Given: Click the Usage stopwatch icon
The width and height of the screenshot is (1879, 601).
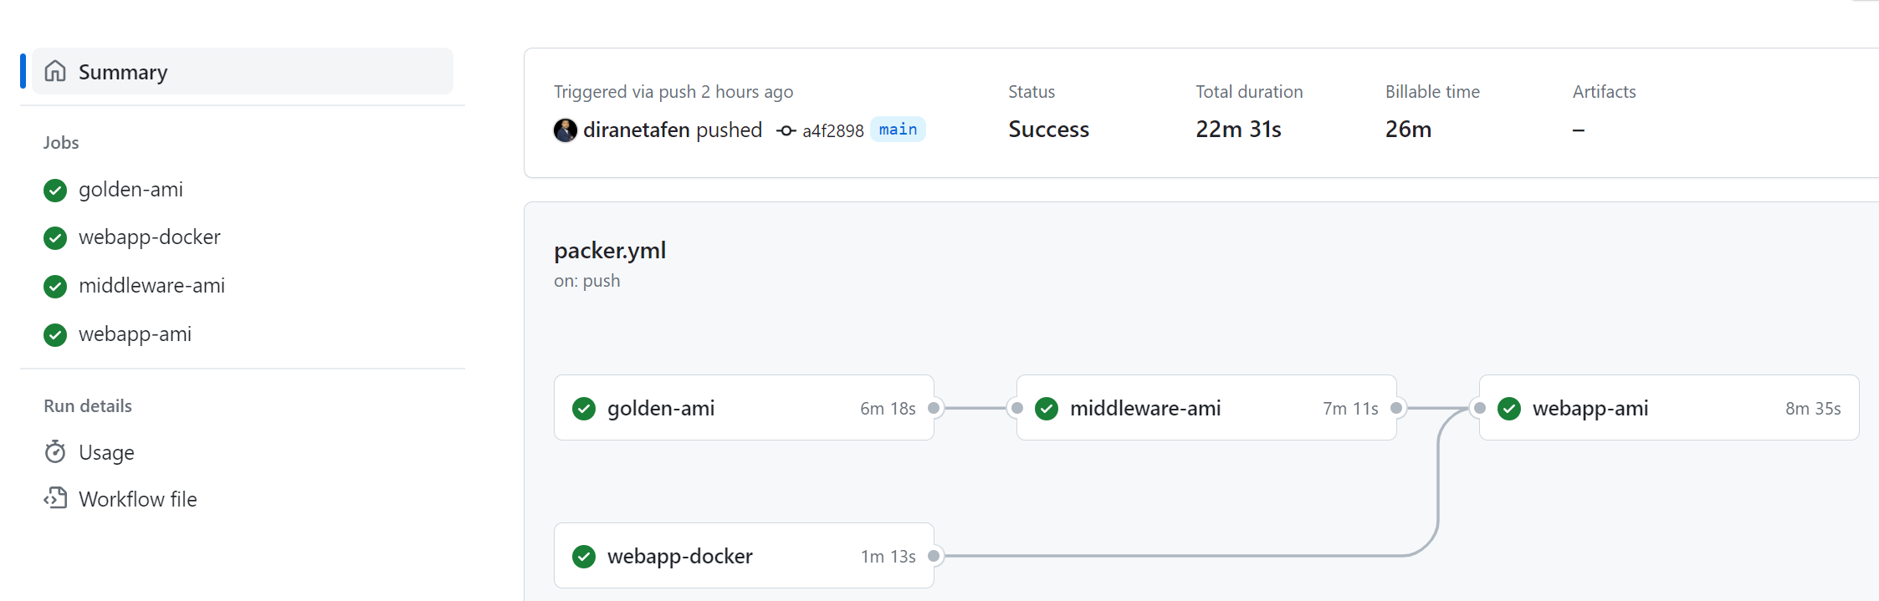Looking at the screenshot, I should [55, 451].
